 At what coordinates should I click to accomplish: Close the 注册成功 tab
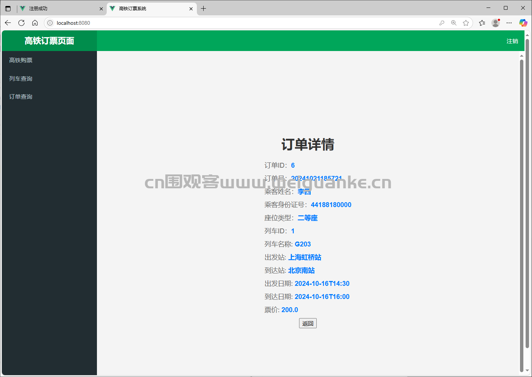pos(101,9)
